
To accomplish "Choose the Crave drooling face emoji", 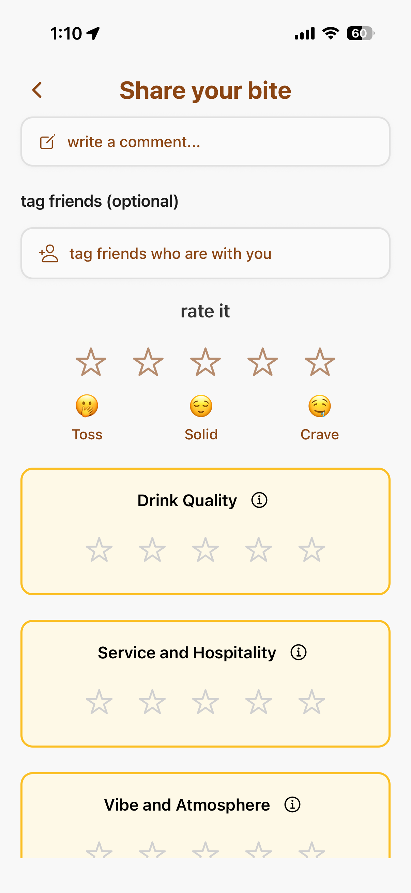I will (319, 406).
